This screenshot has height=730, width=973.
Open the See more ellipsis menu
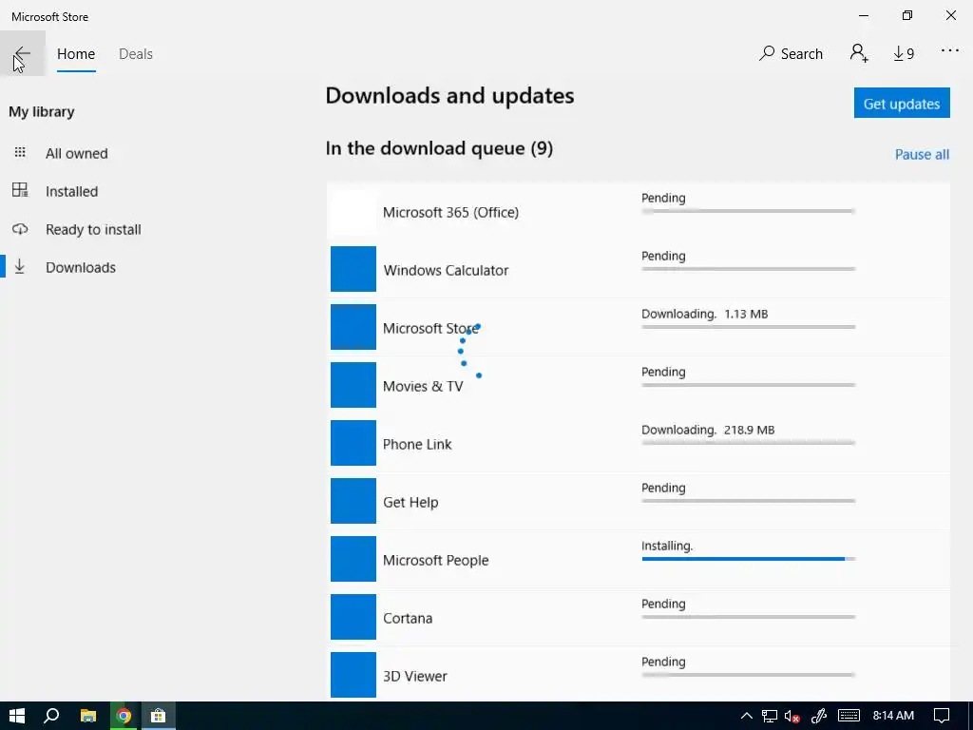[x=950, y=51]
